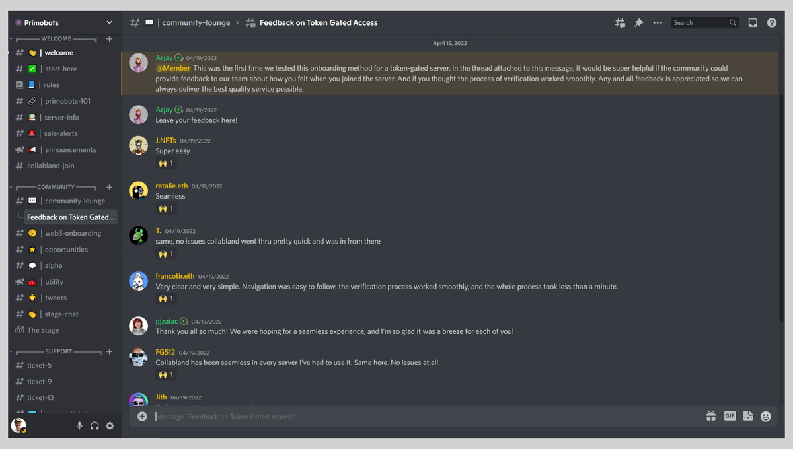
Task: Expand the Primobots server dropdown
Action: 109,22
